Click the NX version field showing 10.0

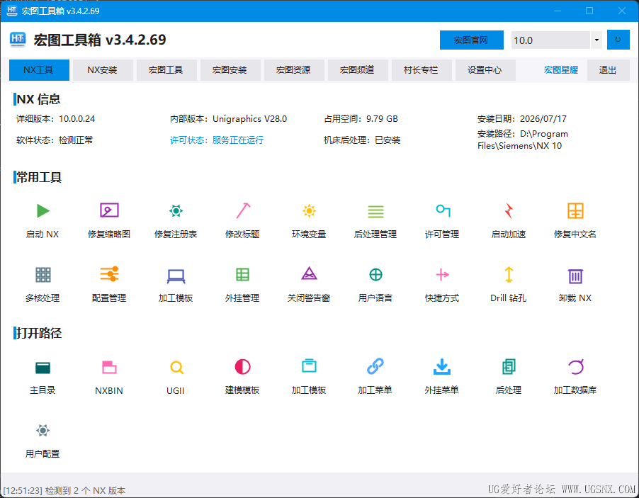550,40
